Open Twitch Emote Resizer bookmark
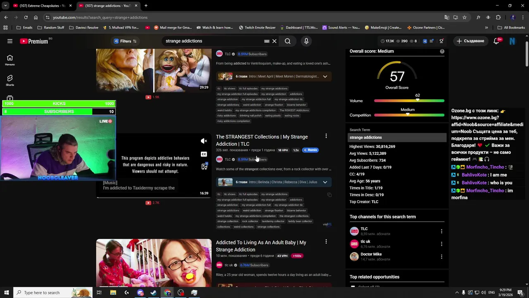This screenshot has width=529, height=298. [x=257, y=28]
